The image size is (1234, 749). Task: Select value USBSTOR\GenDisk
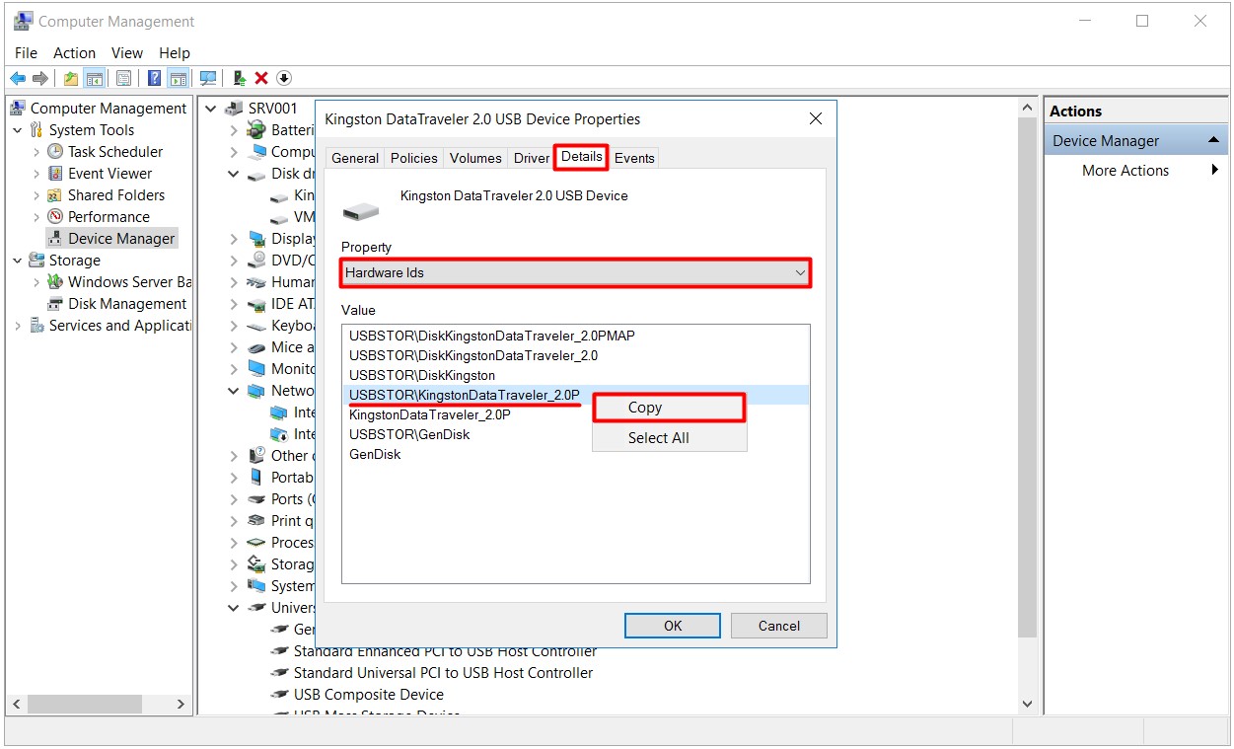(409, 434)
